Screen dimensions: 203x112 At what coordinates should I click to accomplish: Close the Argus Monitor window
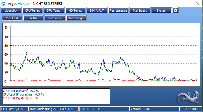[198, 4]
